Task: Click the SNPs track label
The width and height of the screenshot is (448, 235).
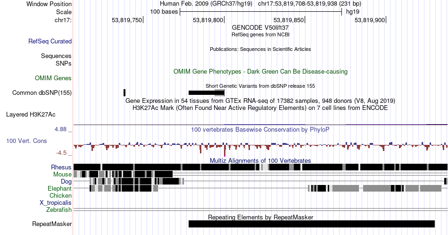Action: (64, 63)
